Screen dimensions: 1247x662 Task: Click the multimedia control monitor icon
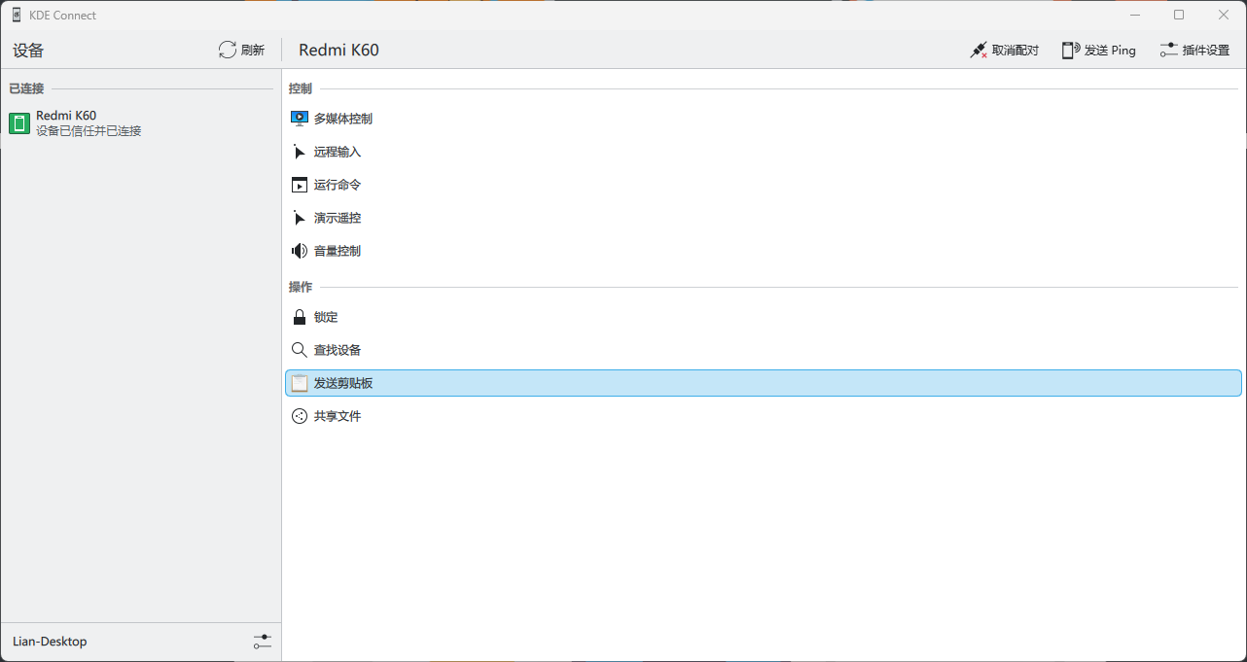tap(300, 119)
